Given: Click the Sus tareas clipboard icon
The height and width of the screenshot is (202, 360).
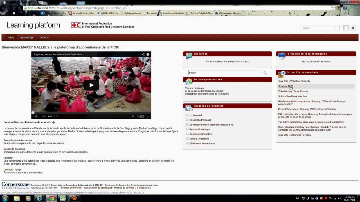Looking at the screenshot, I should 189,56.
